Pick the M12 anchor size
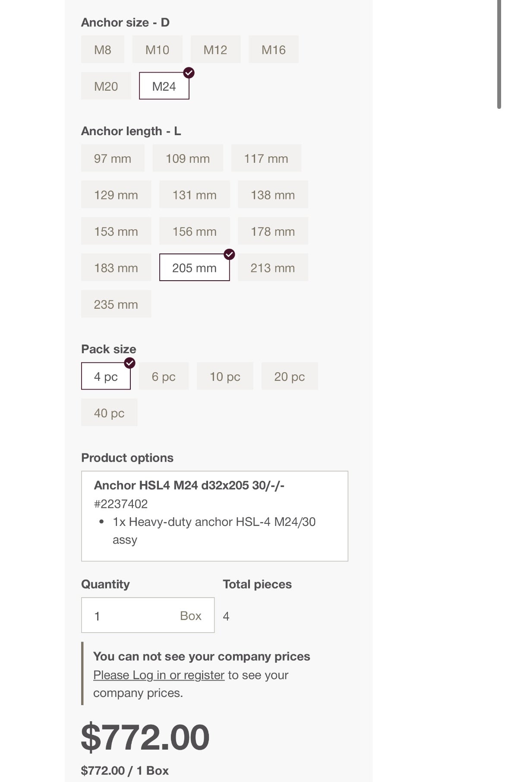This screenshot has height=782, width=505. coord(215,50)
